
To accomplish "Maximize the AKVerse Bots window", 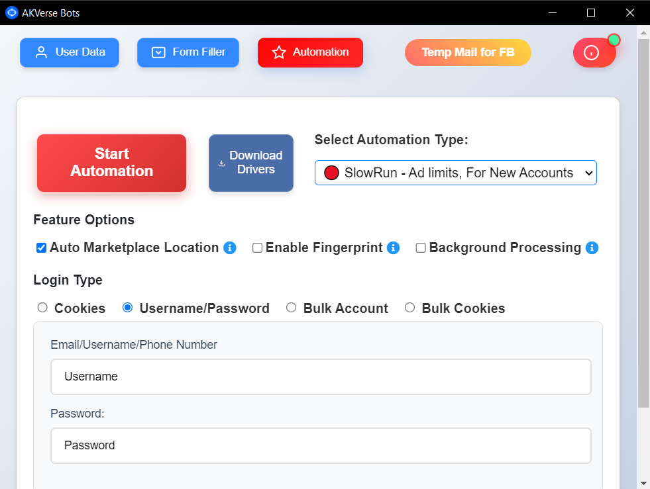I will [x=591, y=13].
